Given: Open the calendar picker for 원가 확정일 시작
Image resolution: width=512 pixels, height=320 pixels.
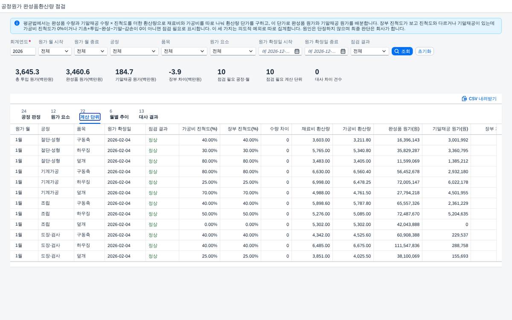Looking at the screenshot, I should tap(297, 51).
